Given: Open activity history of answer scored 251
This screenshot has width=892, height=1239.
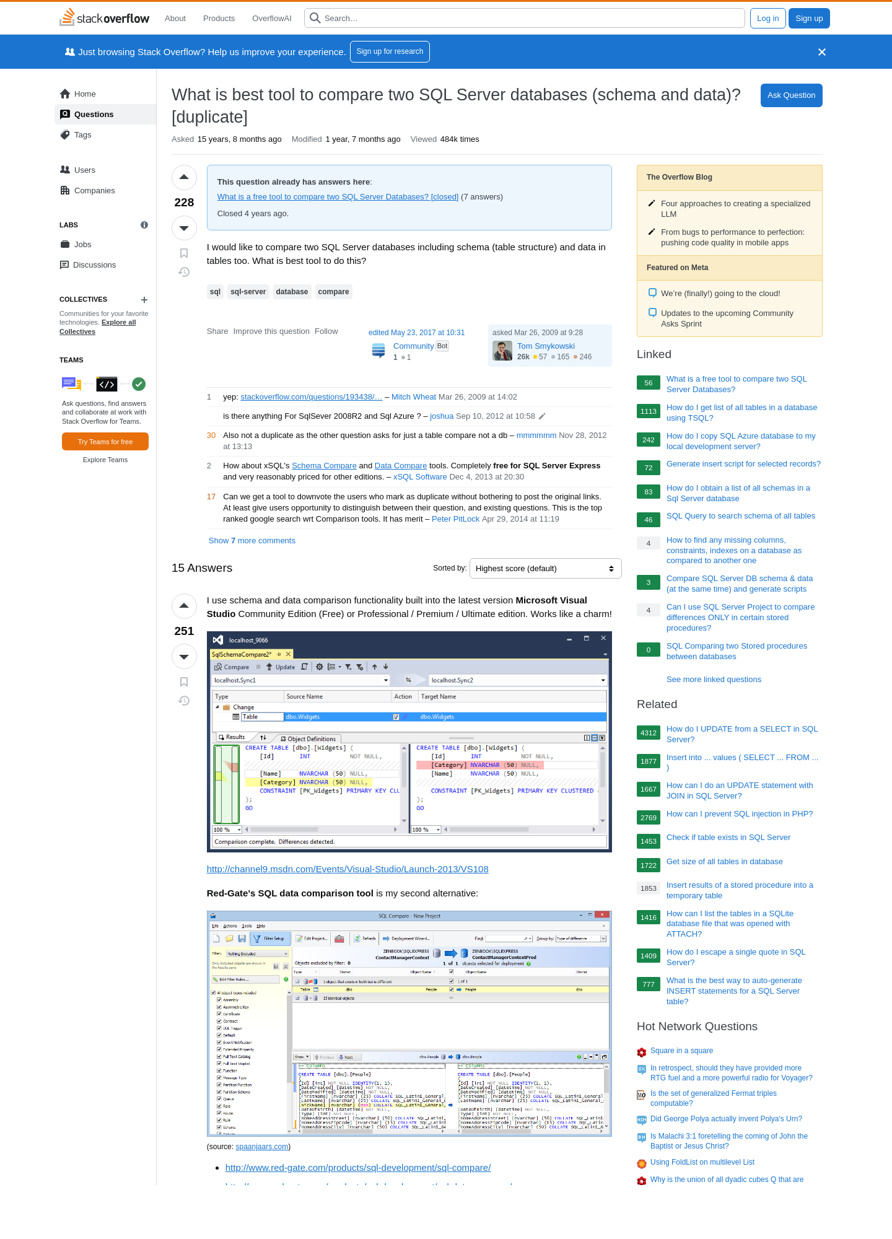Looking at the screenshot, I should click(x=184, y=701).
